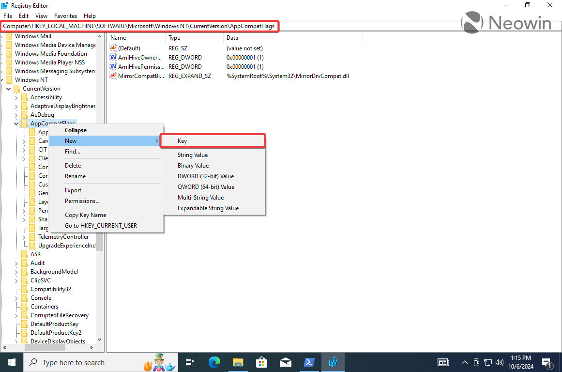
Task: Expand the Audit tree node
Action: [x=16, y=263]
